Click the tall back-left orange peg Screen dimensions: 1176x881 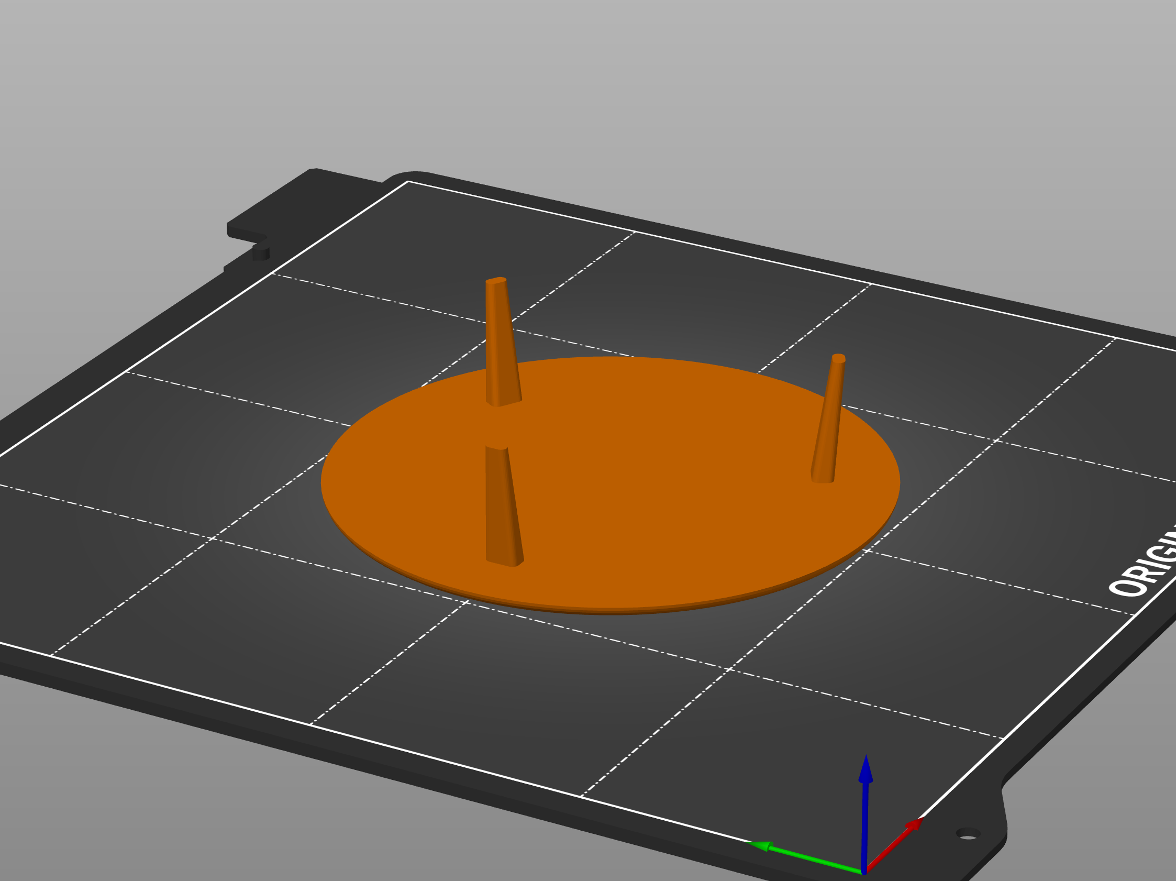(502, 343)
